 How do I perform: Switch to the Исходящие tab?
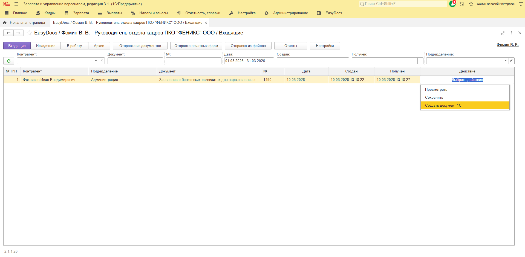click(x=46, y=46)
